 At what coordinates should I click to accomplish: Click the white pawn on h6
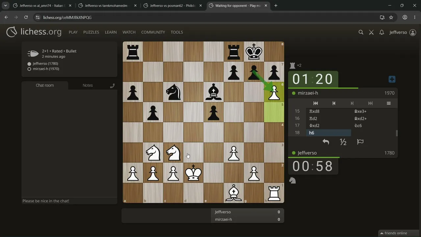coord(274,92)
